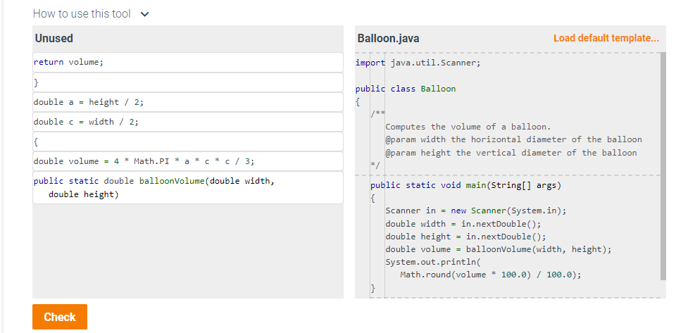
Task: Pick the 'double c = width / 2;' tile
Action: [188, 122]
